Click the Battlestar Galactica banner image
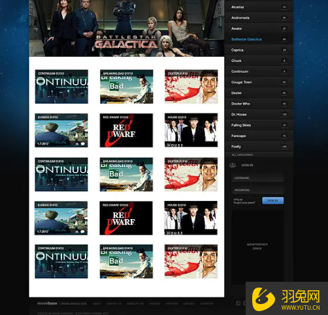328x315 pixels. click(127, 28)
